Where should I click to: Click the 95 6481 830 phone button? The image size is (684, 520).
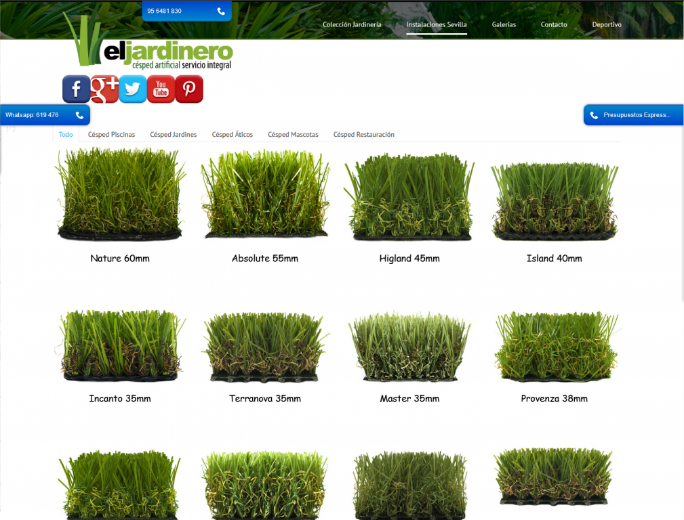point(186,11)
